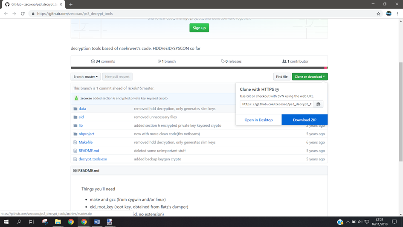403x227 pixels.
Task: View site security lock info
Action: [33, 14]
